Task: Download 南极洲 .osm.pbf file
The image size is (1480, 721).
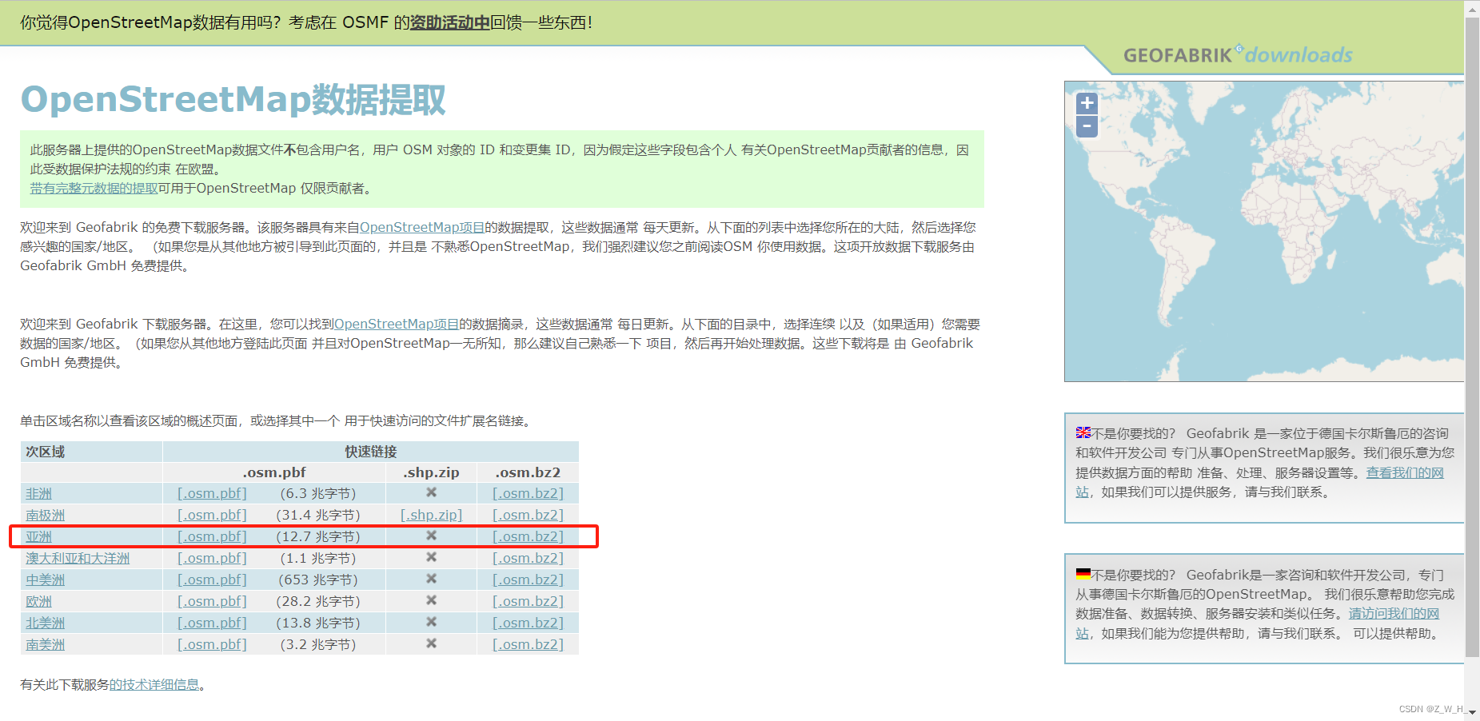Action: pos(212,516)
